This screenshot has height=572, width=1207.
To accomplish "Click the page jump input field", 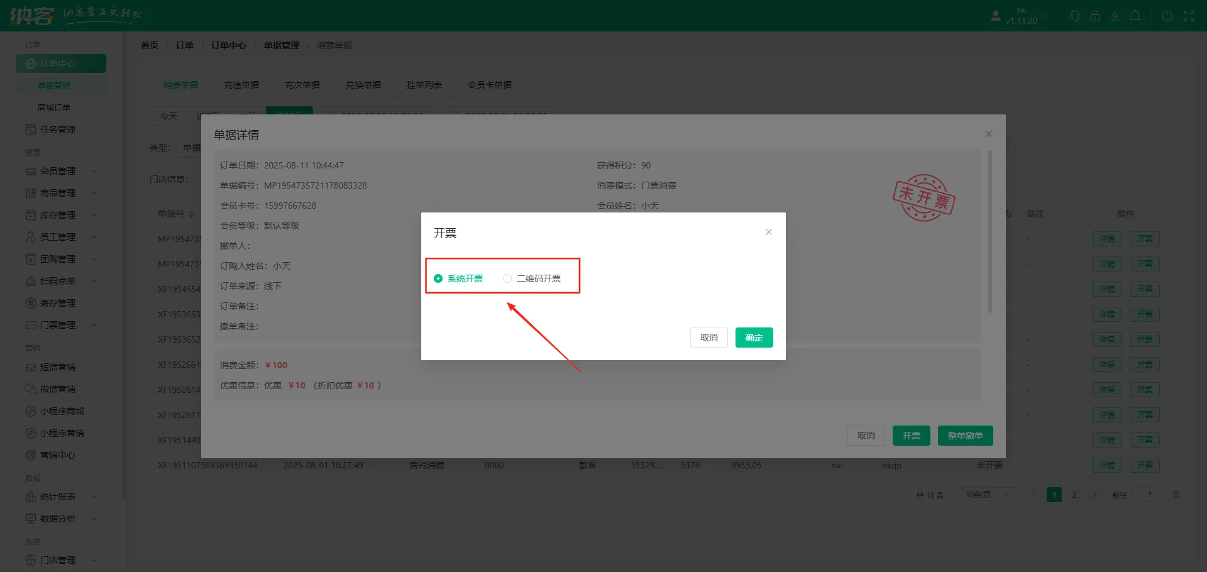I will click(x=1149, y=495).
